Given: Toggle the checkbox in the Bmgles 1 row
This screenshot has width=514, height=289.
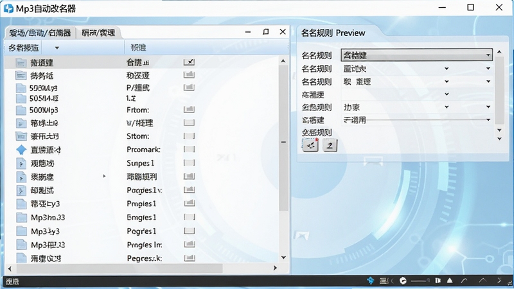Looking at the screenshot, I should [x=189, y=217].
